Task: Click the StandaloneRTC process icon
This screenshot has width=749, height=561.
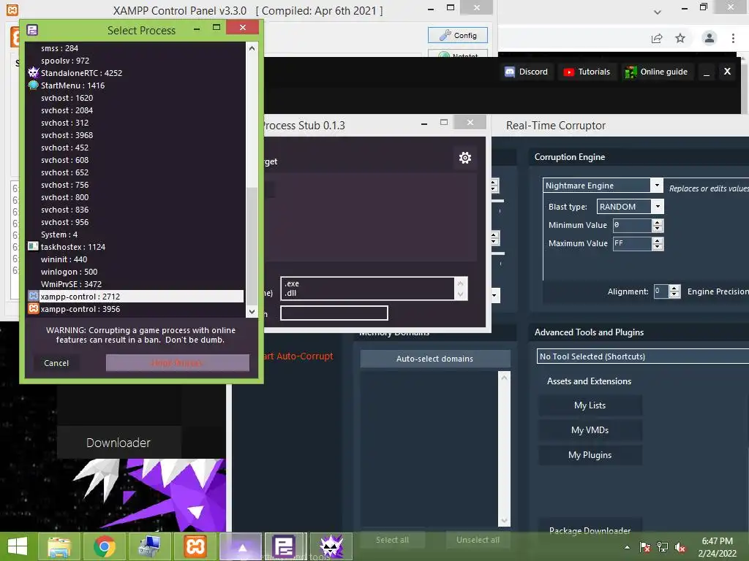Action: point(33,72)
